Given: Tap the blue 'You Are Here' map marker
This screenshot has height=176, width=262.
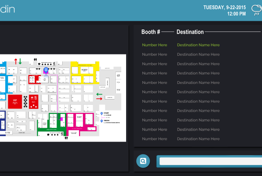Looking at the screenshot, I should tap(46, 70).
